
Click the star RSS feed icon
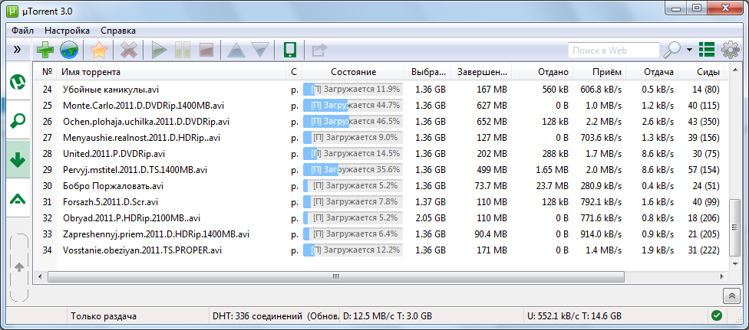(98, 51)
